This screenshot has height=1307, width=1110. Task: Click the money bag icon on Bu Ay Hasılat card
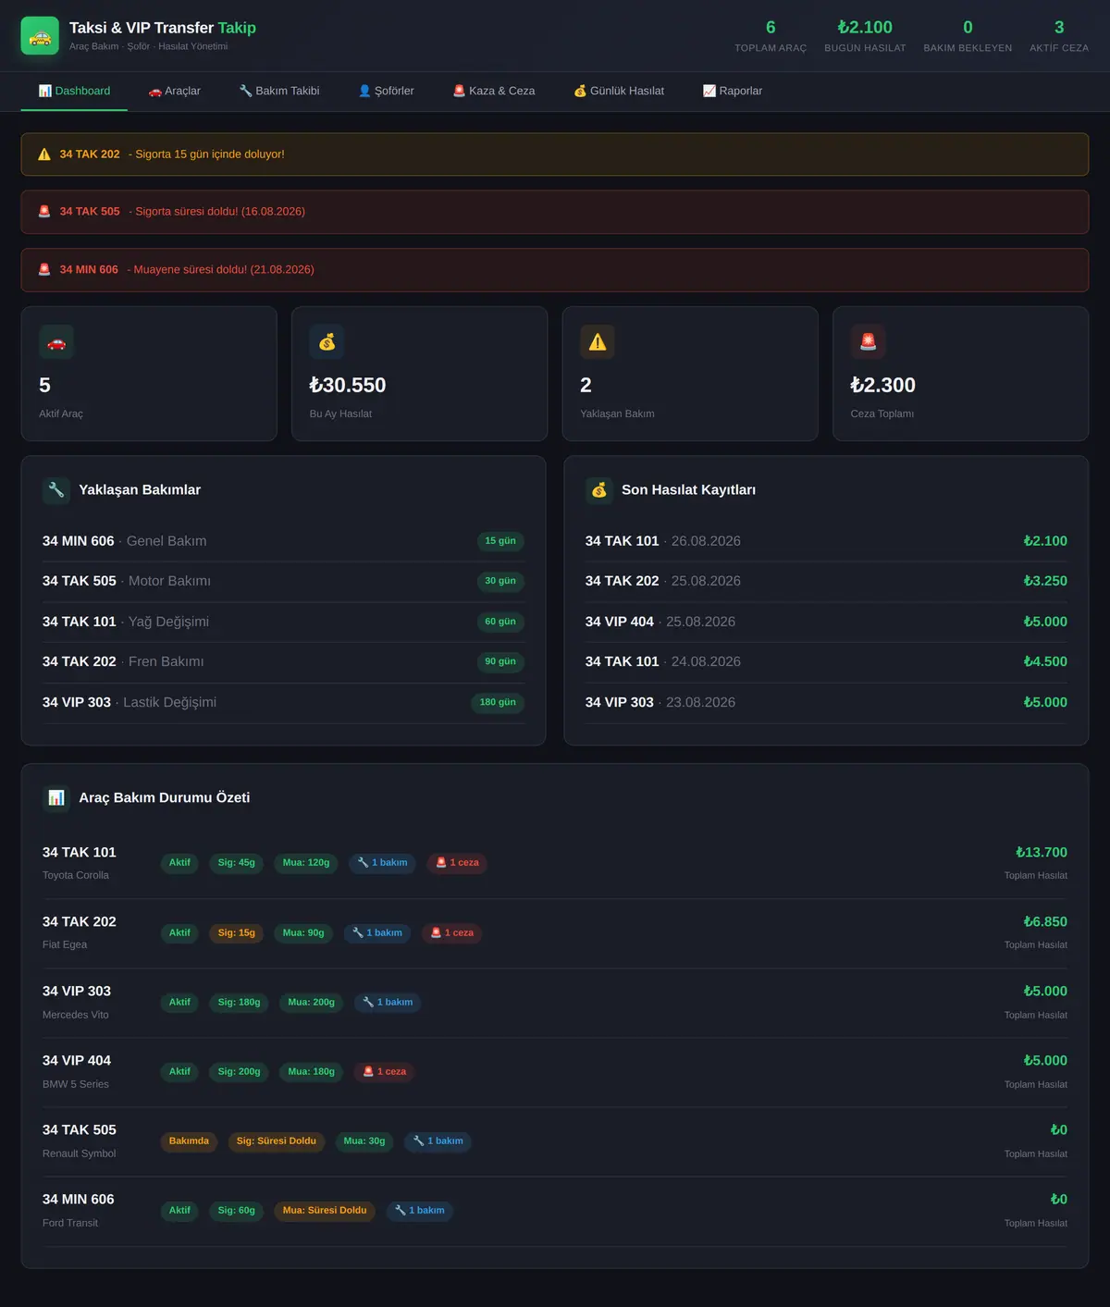[327, 342]
